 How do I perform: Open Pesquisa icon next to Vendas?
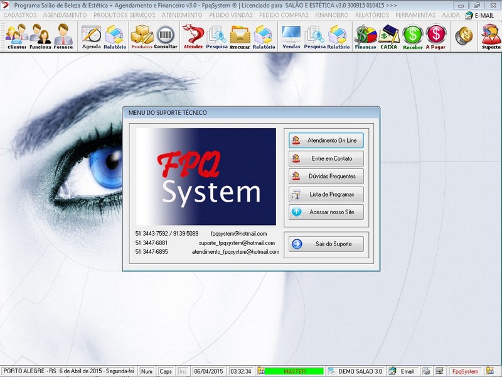(x=314, y=36)
